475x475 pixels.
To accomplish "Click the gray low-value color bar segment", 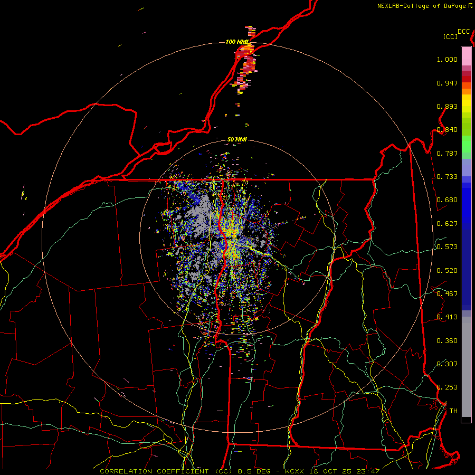I will pyautogui.click(x=466, y=367).
